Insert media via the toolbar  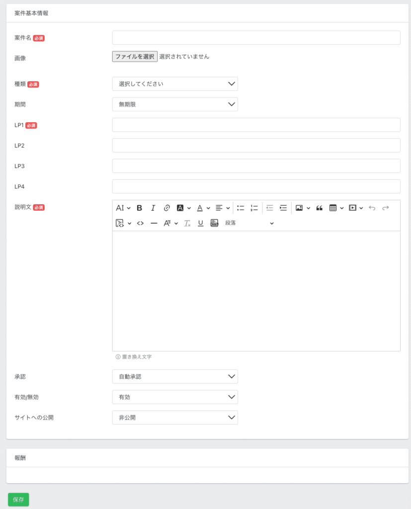coord(352,208)
